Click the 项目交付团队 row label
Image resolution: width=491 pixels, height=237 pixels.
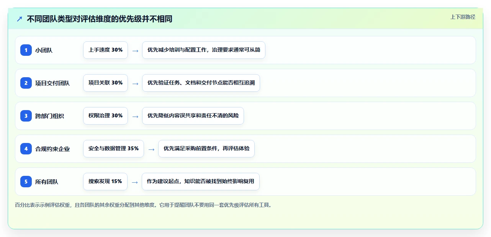pos(52,83)
